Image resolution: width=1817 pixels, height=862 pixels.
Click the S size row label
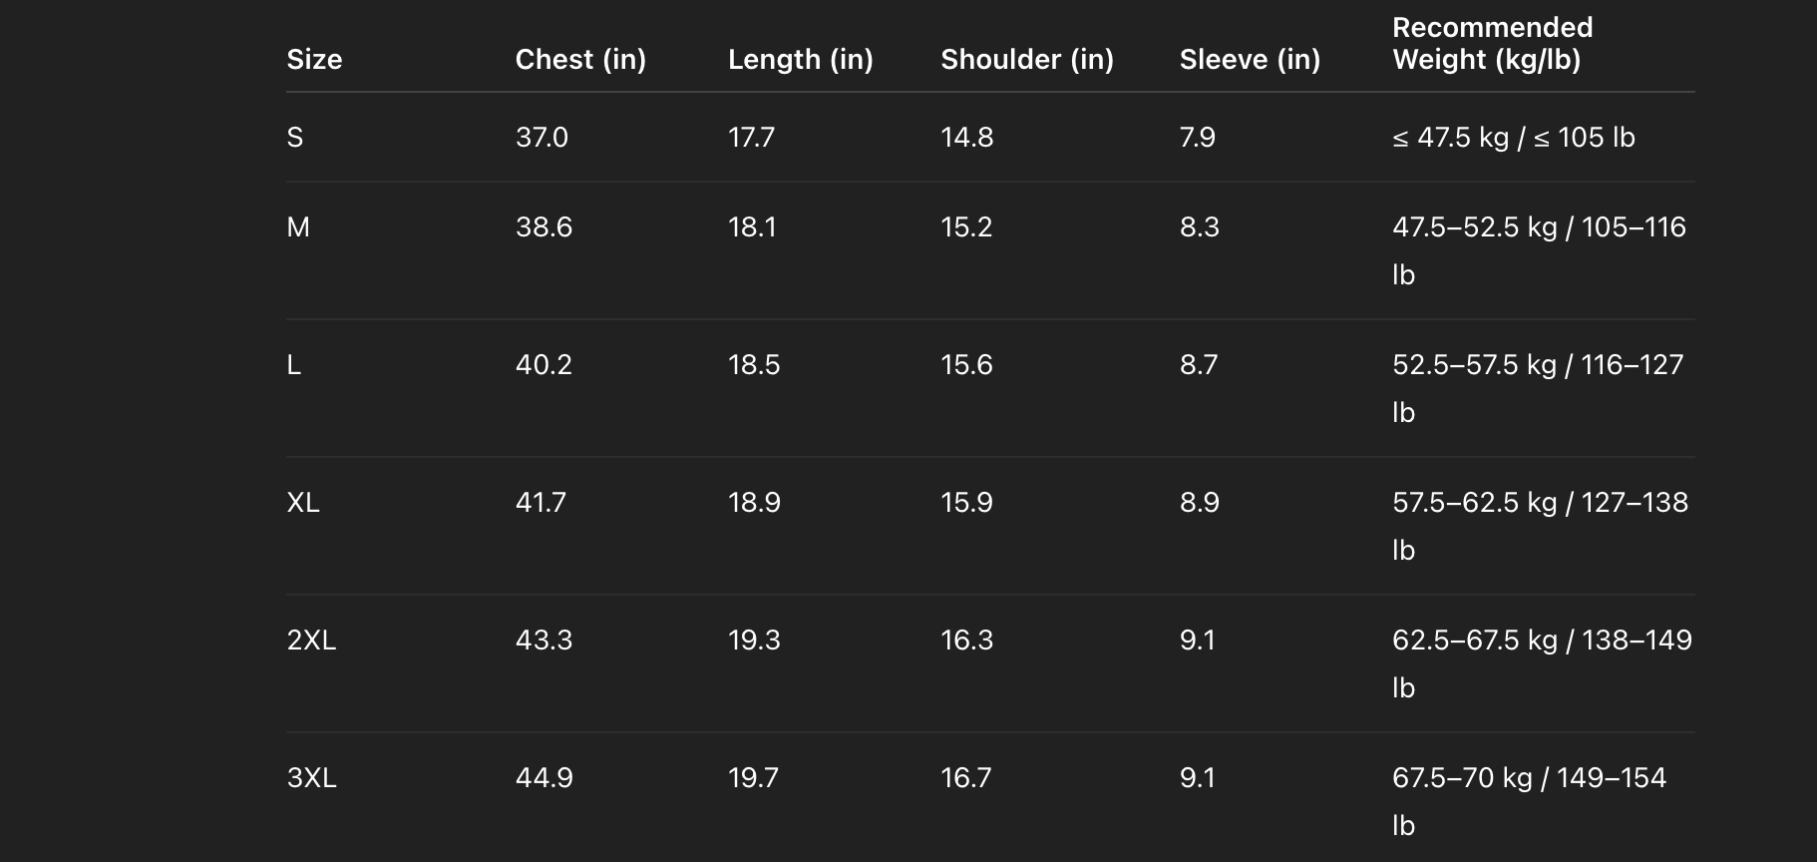(x=295, y=138)
